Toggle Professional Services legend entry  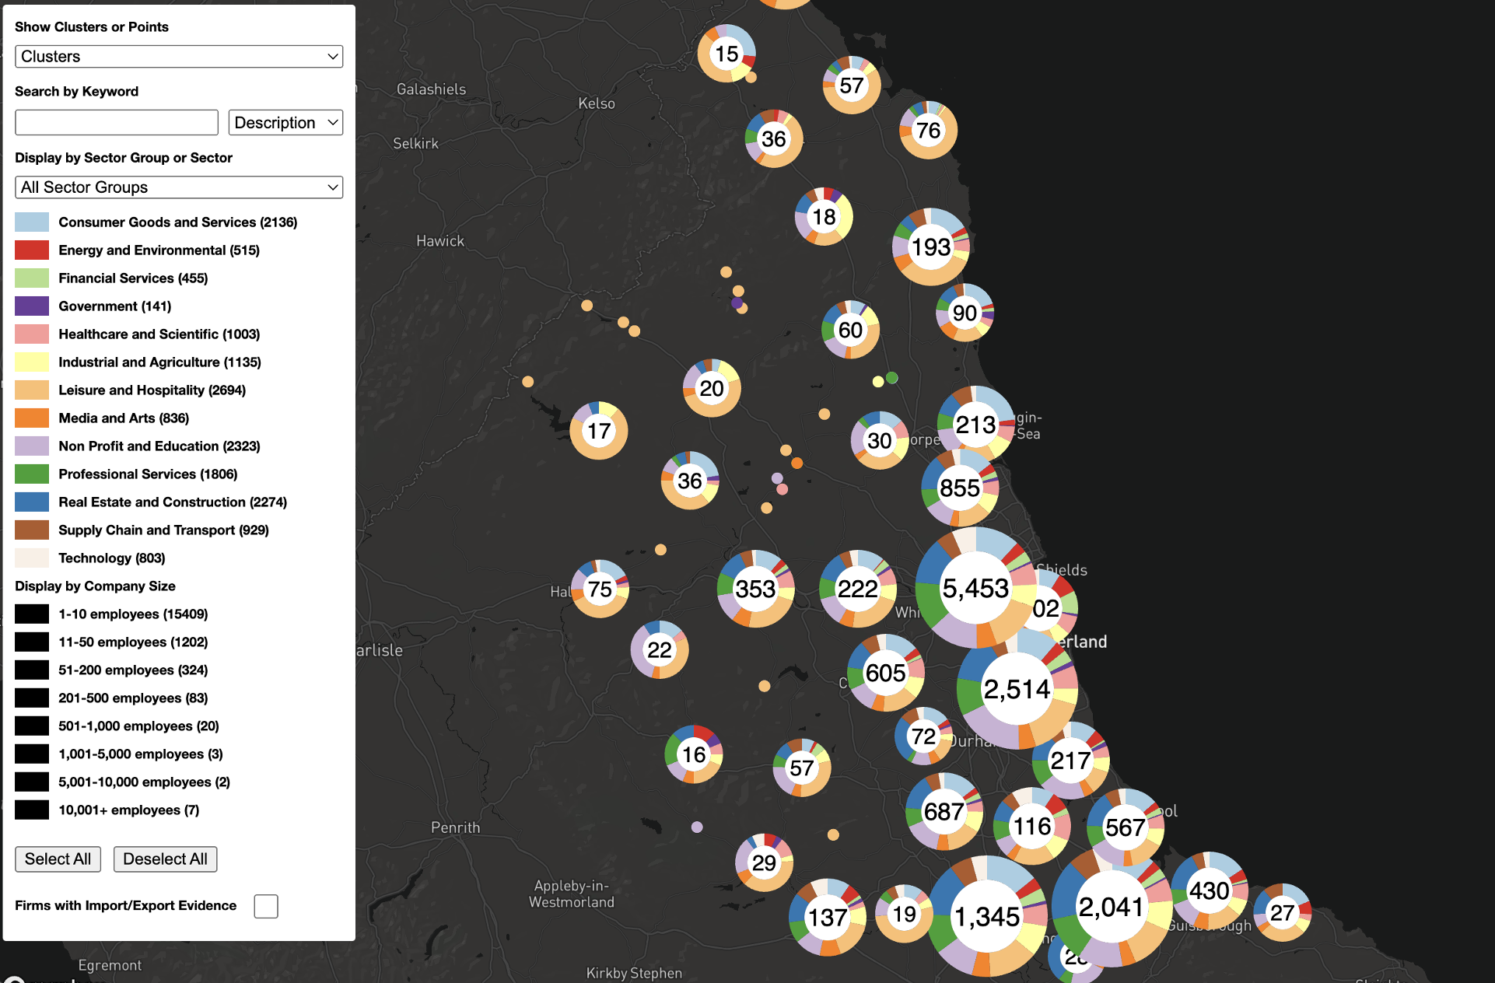tap(148, 474)
